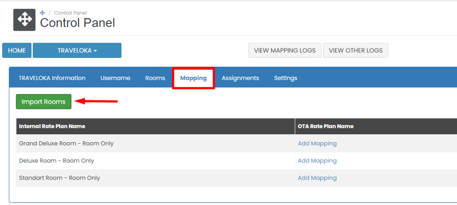Click the Control Panel page heading
This screenshot has width=457, height=205.
pyautogui.click(x=78, y=23)
